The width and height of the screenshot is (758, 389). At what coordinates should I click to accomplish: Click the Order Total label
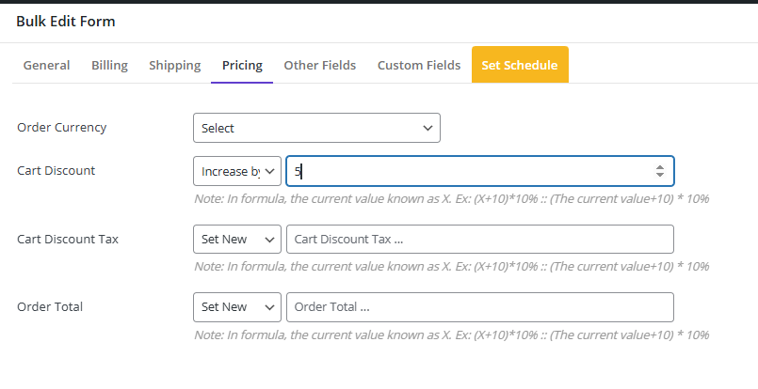[50, 307]
